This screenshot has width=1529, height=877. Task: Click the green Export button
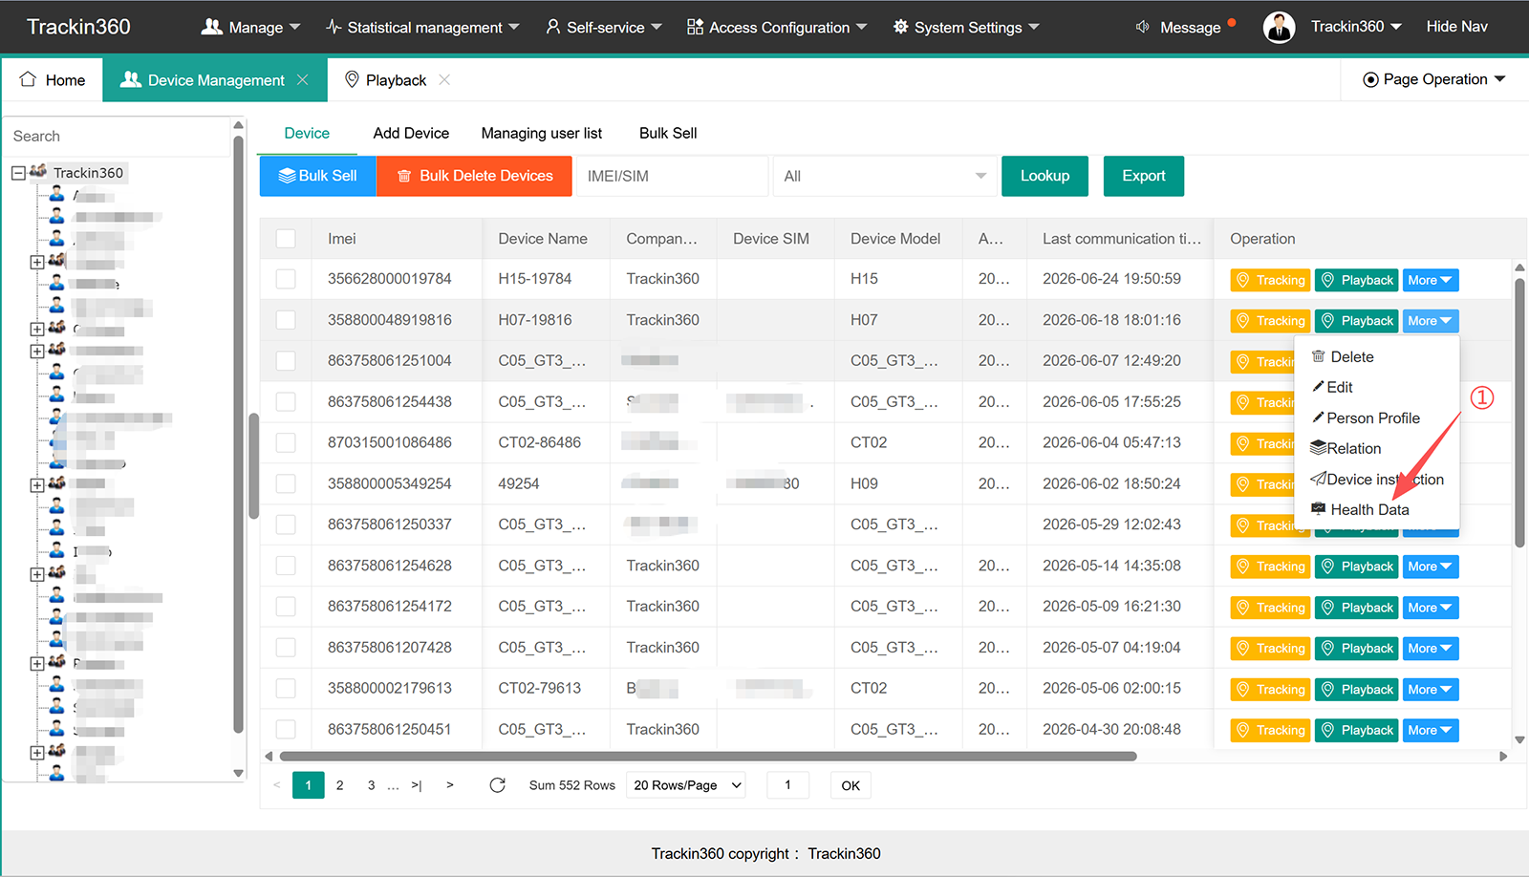tap(1143, 176)
